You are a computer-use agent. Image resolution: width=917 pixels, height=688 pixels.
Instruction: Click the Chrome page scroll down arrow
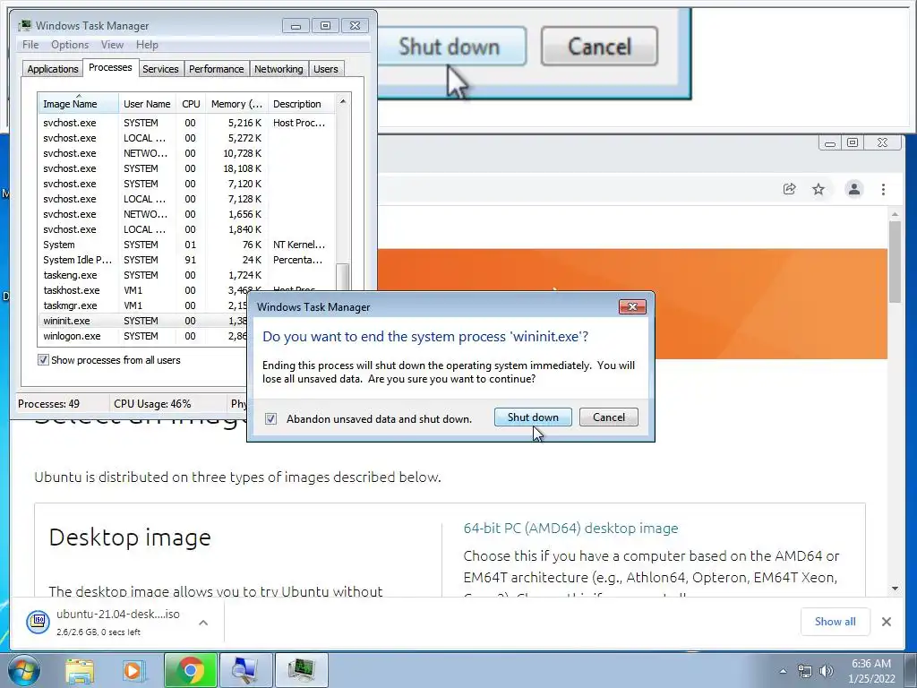coord(895,589)
